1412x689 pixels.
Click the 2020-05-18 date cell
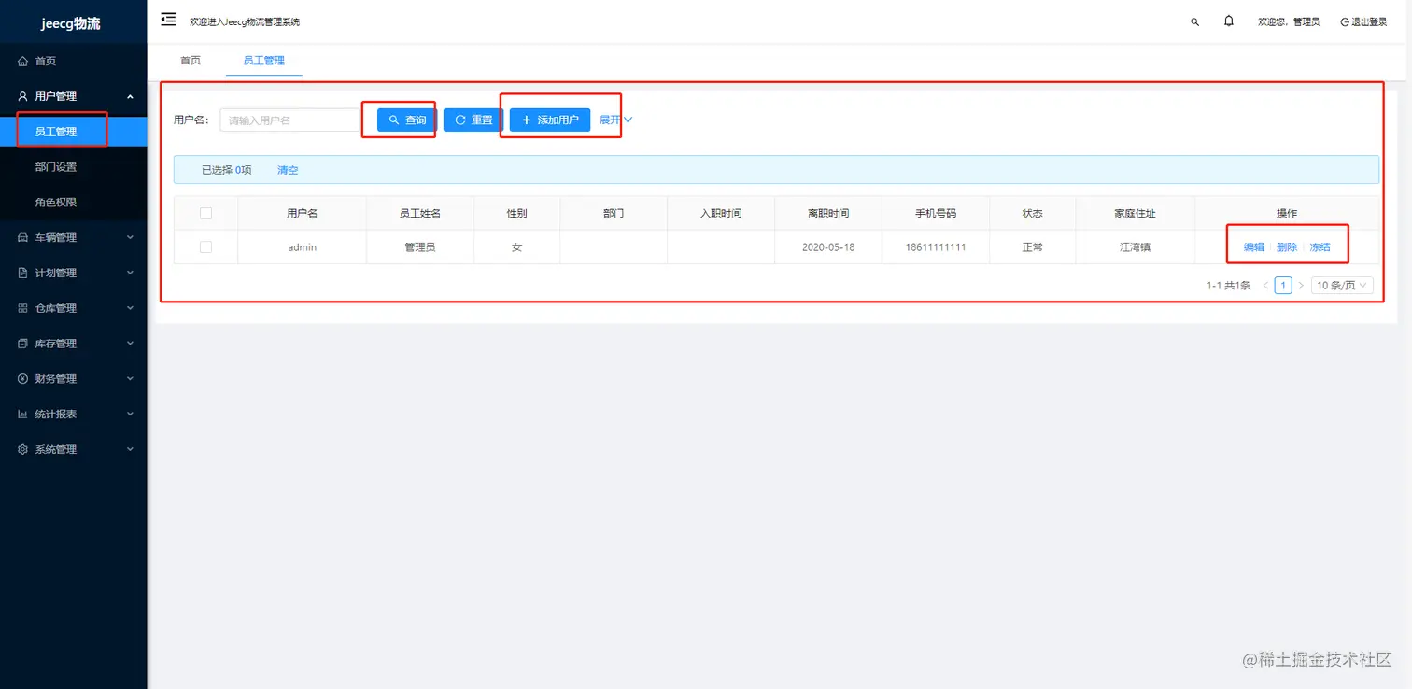pos(828,247)
